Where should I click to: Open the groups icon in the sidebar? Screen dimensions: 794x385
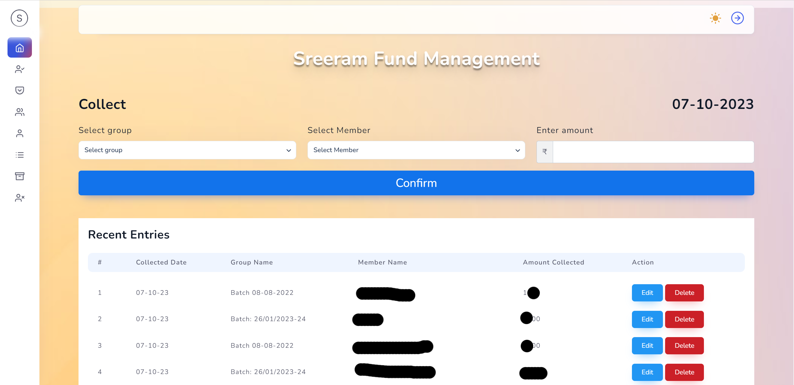[19, 112]
